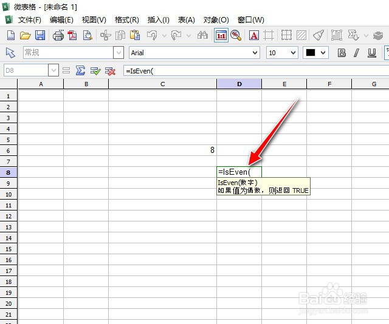The image size is (389, 324).
Task: Click the New document icon
Action: tap(11, 35)
